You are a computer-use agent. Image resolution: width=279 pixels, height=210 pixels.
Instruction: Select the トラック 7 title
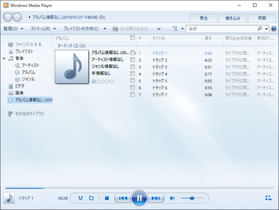point(160,94)
